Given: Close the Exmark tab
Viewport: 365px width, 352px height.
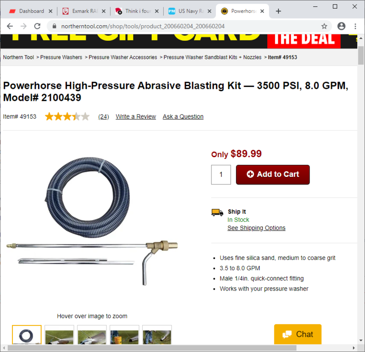Looking at the screenshot, I should tap(104, 11).
